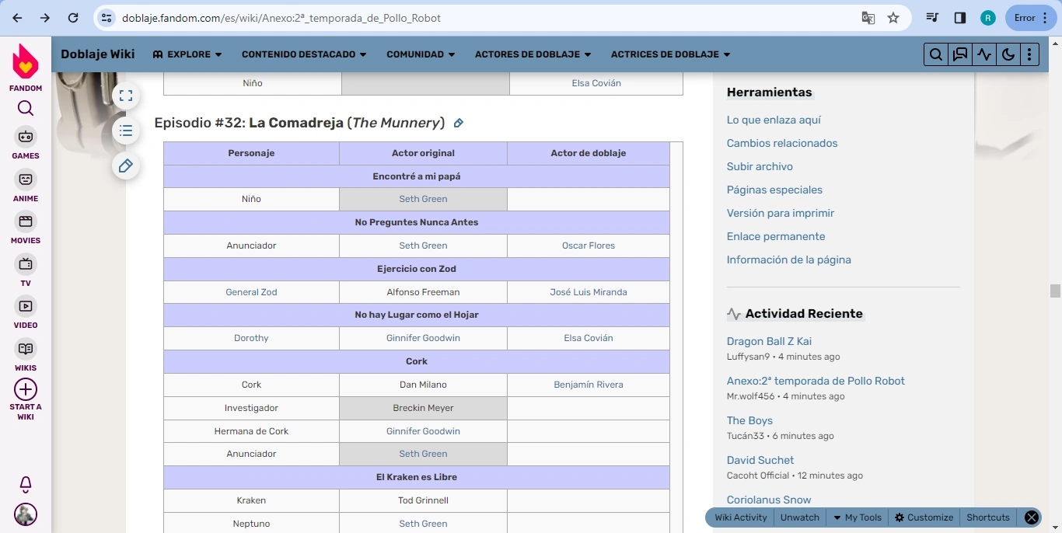This screenshot has height=533, width=1062.
Task: Reload the page in browser
Action: coord(73,18)
